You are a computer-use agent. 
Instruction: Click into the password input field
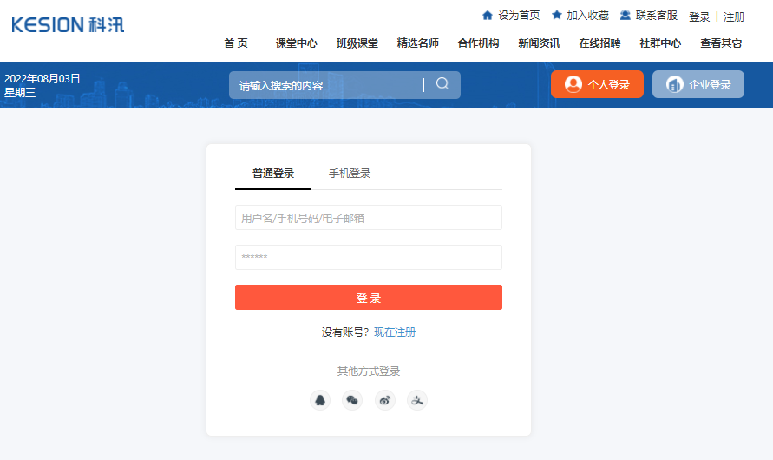point(368,258)
